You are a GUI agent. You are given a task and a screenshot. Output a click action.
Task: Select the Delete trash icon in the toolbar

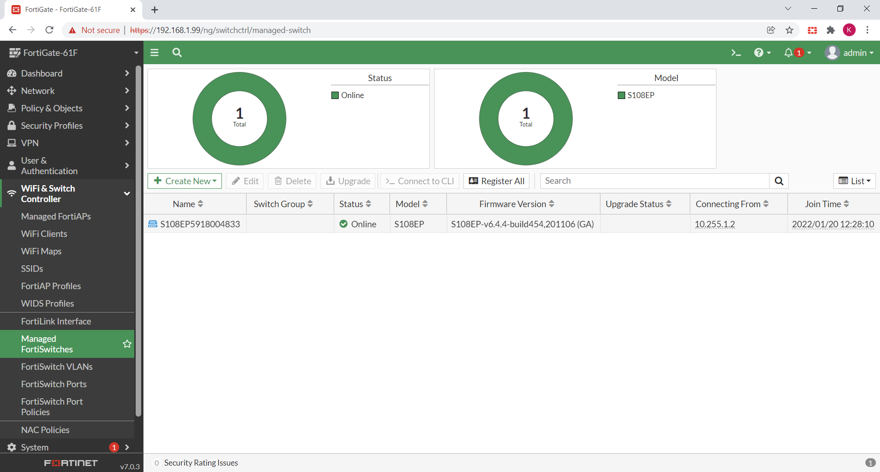coord(279,181)
